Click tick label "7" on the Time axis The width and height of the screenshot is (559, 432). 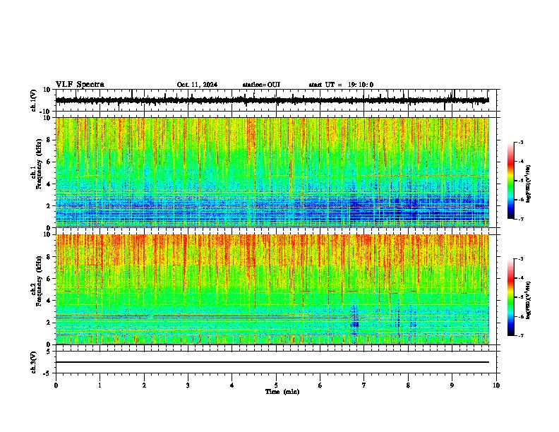point(364,385)
